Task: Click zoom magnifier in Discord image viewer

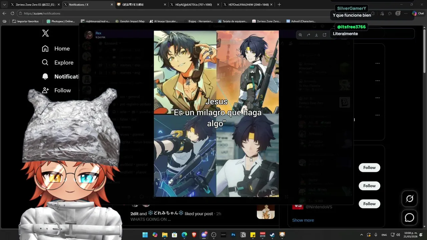Action: point(300,35)
